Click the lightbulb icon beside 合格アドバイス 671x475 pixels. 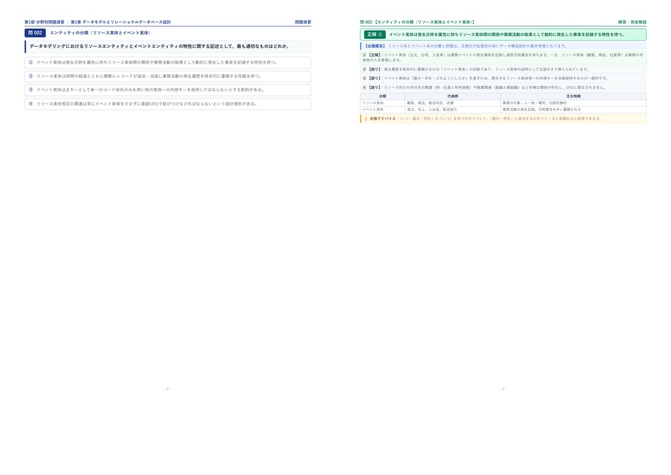tap(366, 119)
